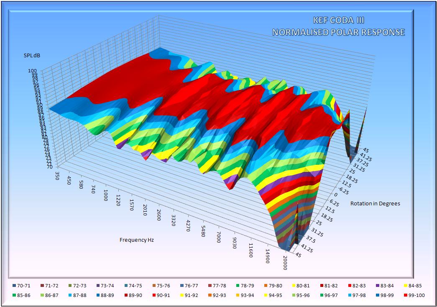Select the 81-82 legend entry
This screenshot has width=437, height=307.
329,286
